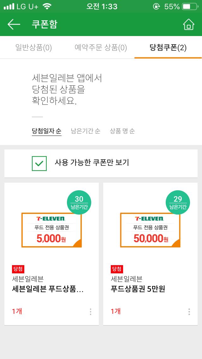Open more options for 5,000원 coupon

[91, 312]
